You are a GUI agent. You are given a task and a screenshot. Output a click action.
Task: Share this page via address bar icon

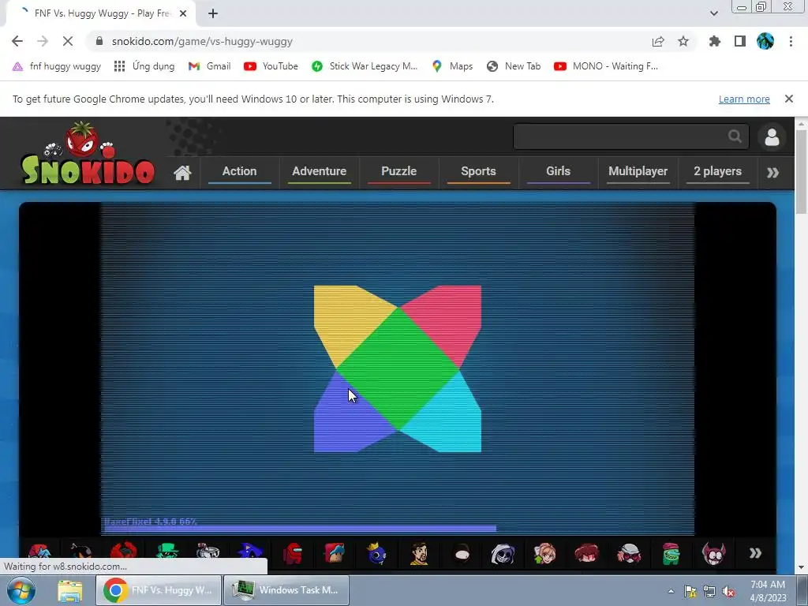pyautogui.click(x=658, y=42)
